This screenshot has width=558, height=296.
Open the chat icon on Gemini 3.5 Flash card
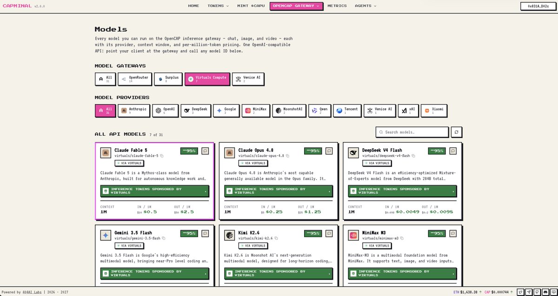205,233
